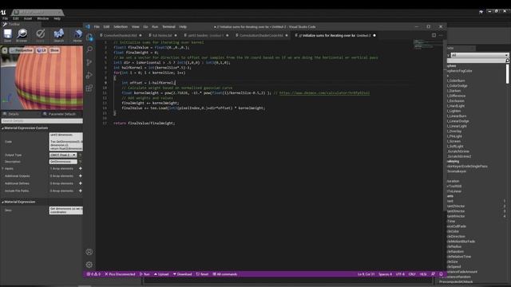Open the VS Code Search view
Screen dimensions: 511x287
[x=89, y=49]
